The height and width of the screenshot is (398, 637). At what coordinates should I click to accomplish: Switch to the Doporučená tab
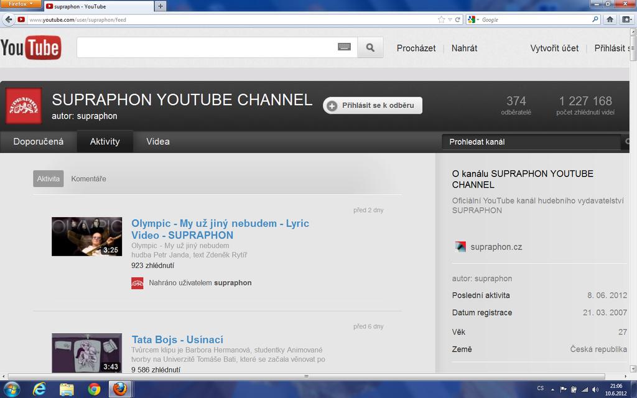(x=38, y=142)
